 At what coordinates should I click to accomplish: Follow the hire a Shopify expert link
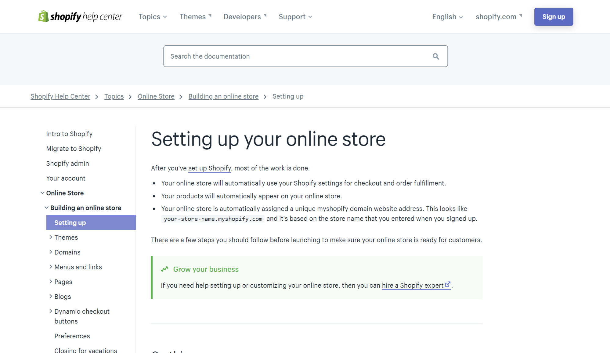point(413,285)
